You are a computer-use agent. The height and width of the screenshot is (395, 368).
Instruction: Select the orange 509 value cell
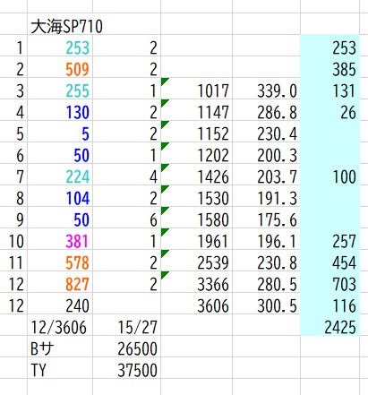[60, 67]
